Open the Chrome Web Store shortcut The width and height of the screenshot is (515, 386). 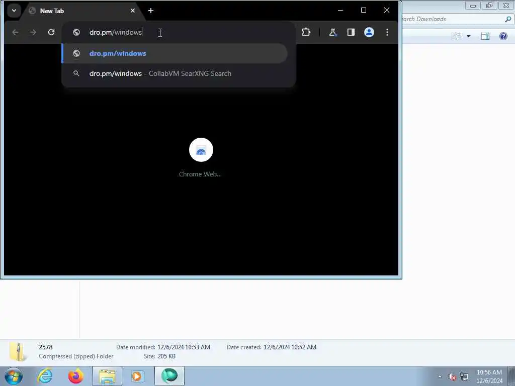(x=201, y=150)
